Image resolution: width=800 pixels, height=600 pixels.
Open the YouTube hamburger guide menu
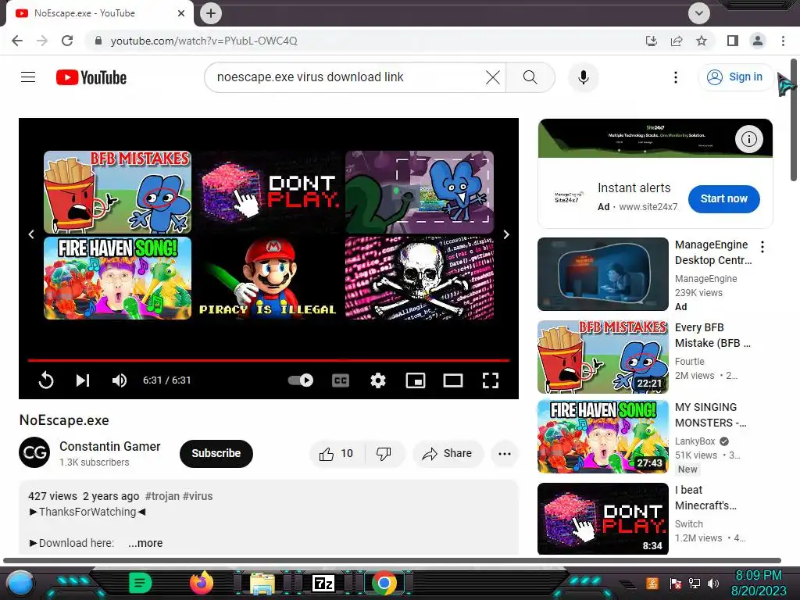[28, 77]
